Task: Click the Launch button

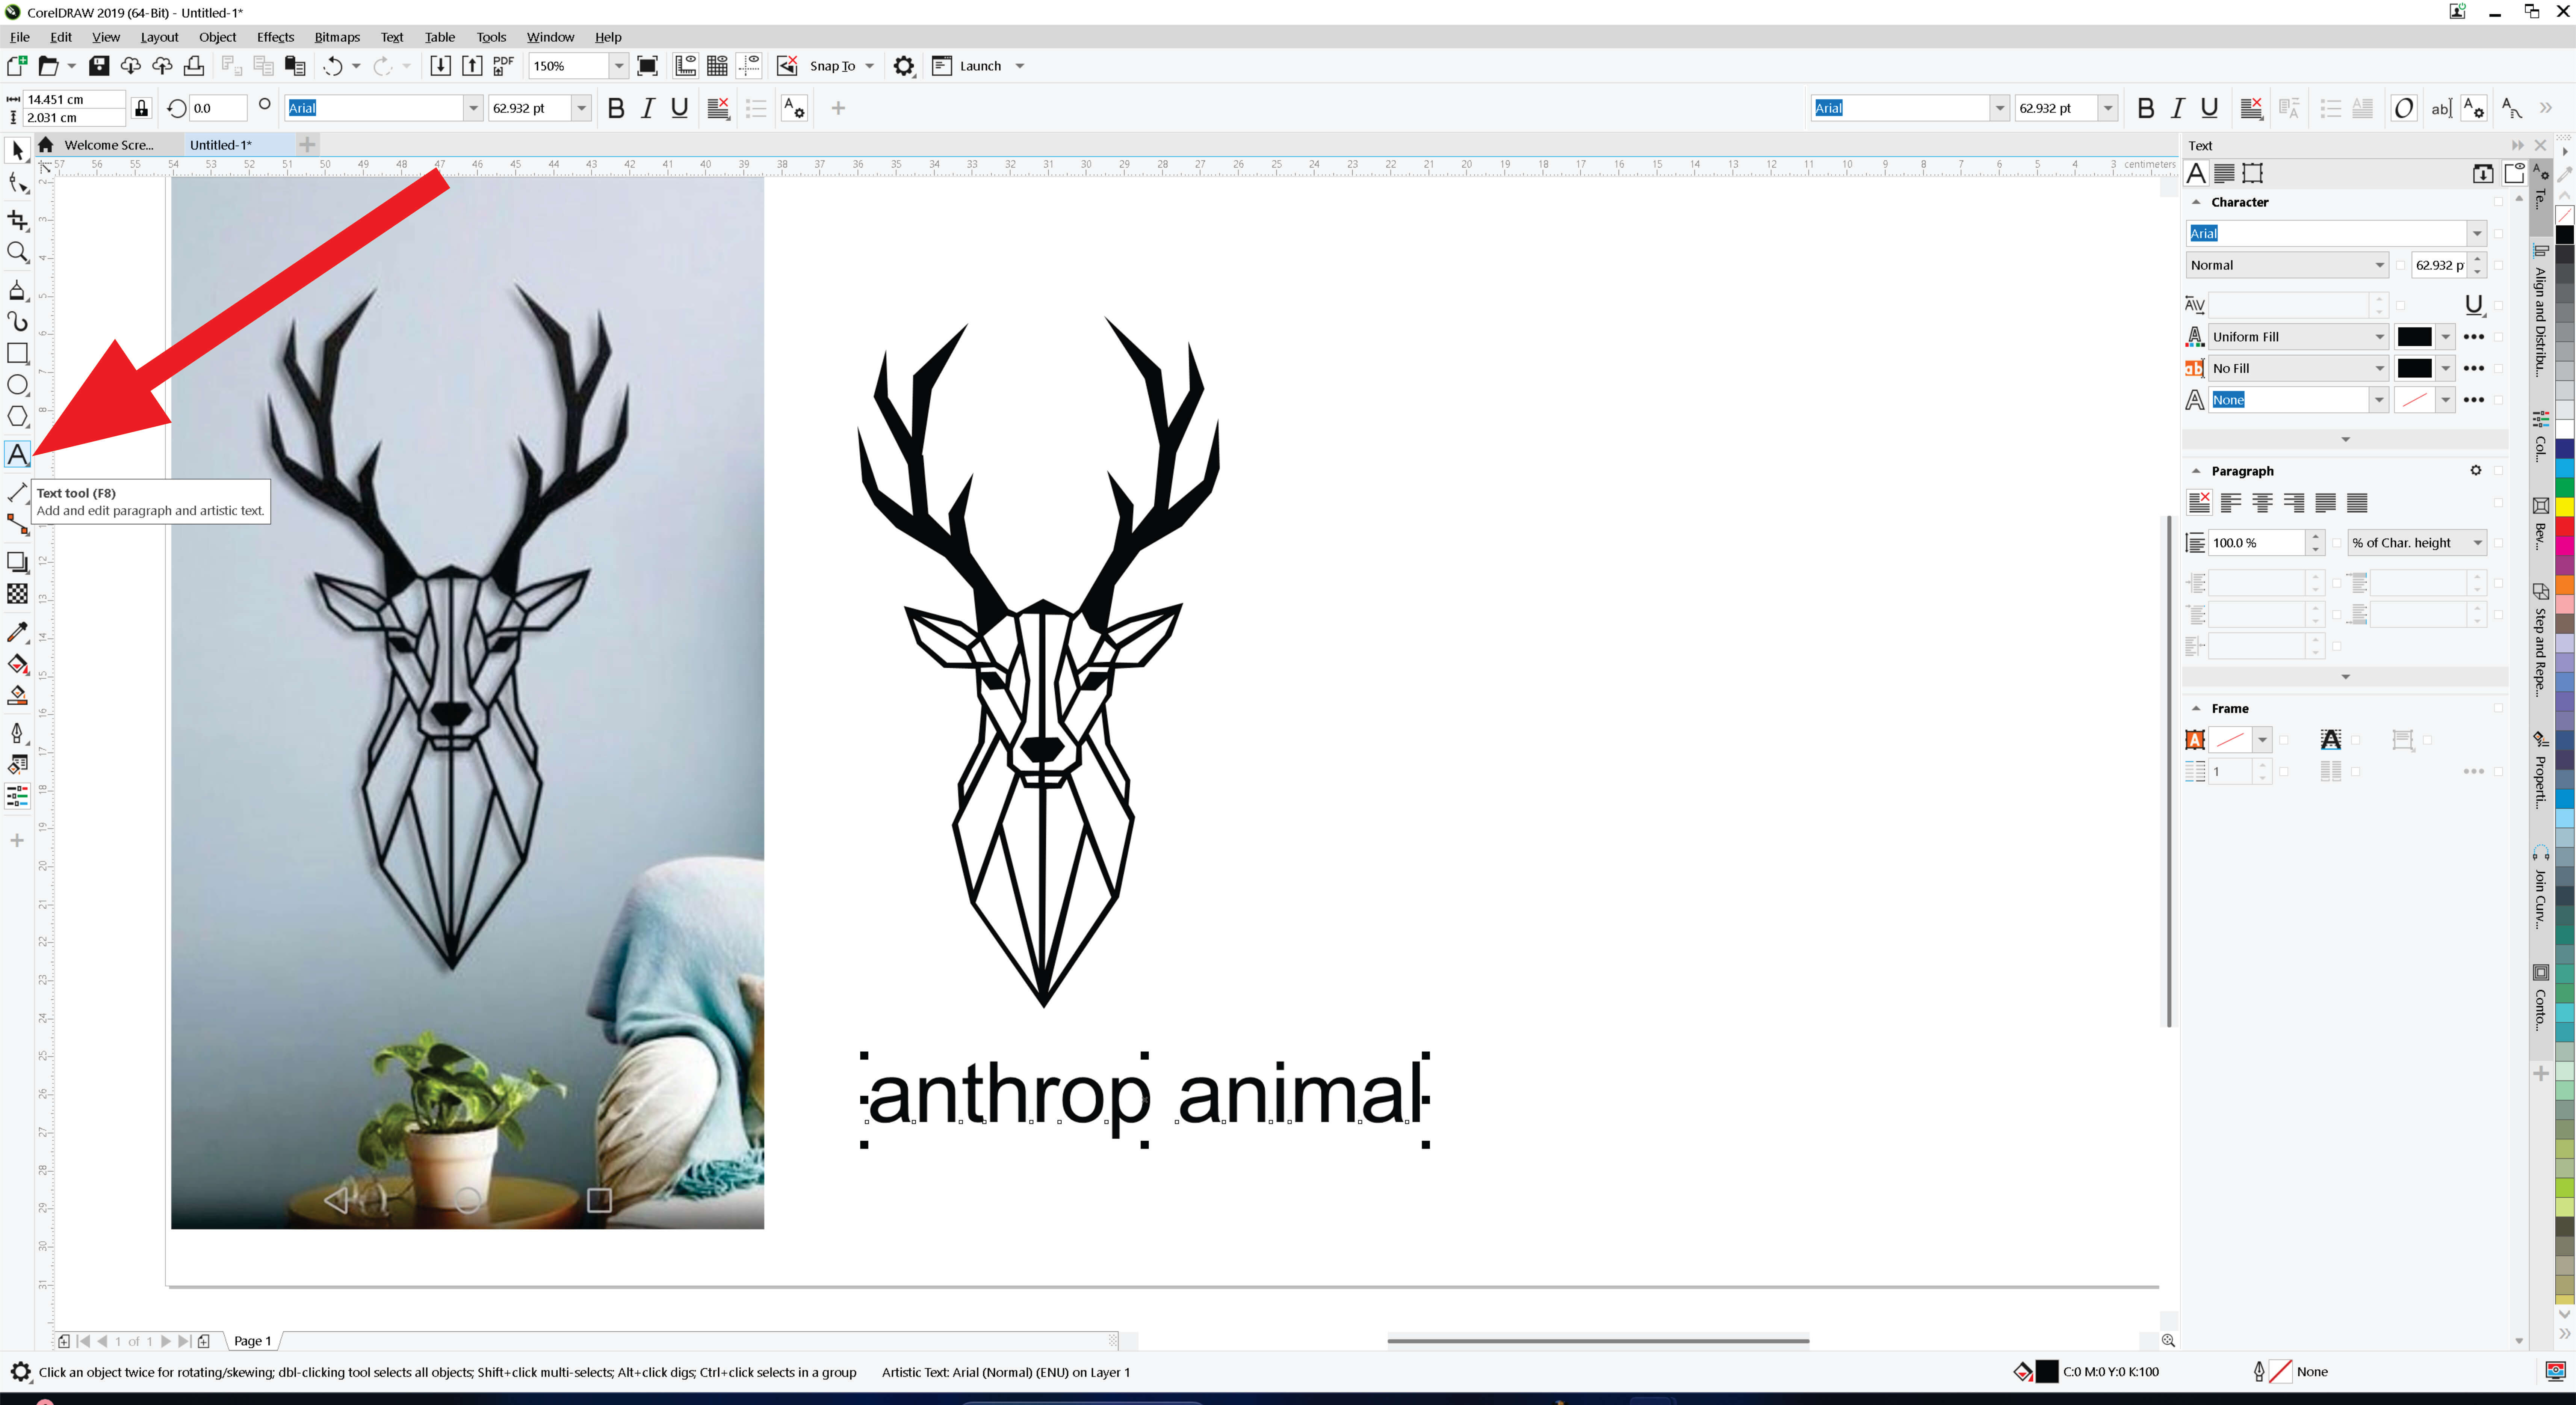Action: click(x=980, y=66)
